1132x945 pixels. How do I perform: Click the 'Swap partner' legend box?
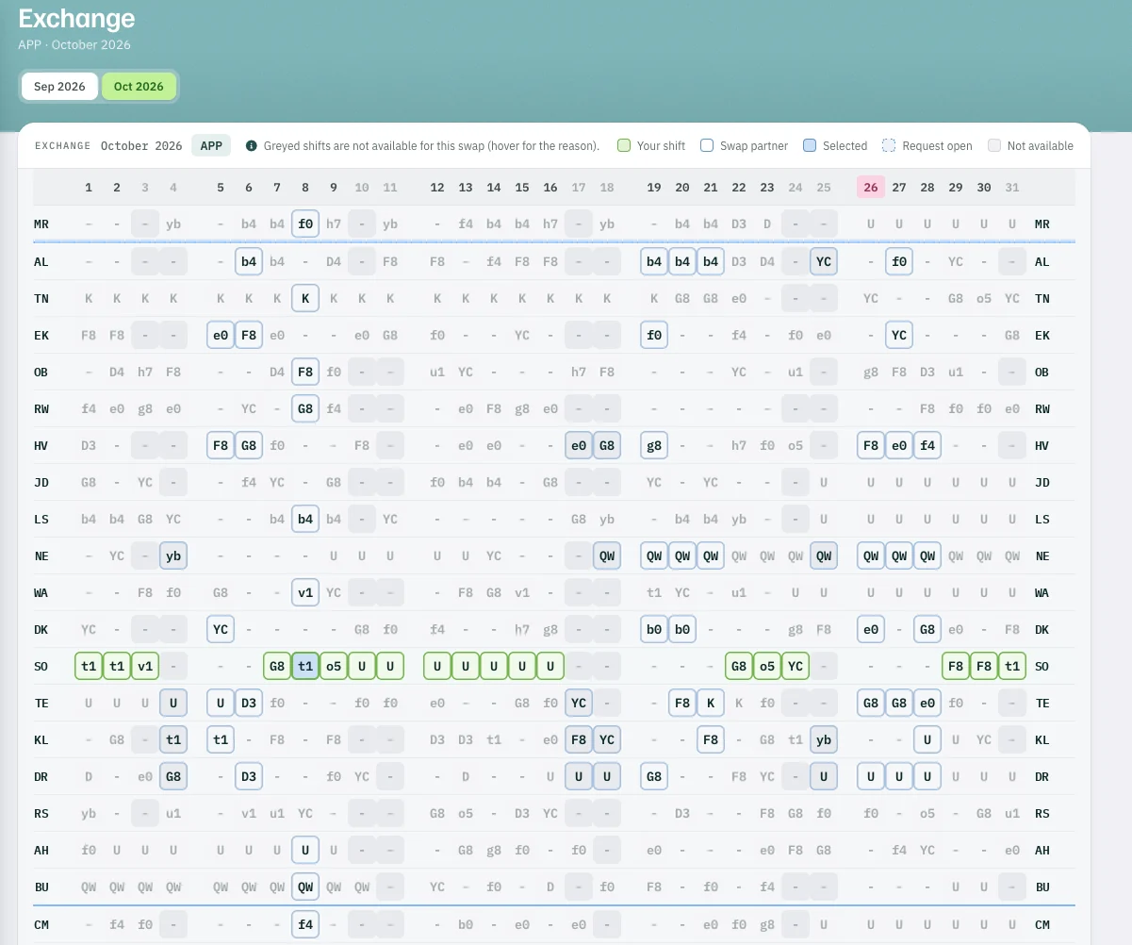[707, 146]
